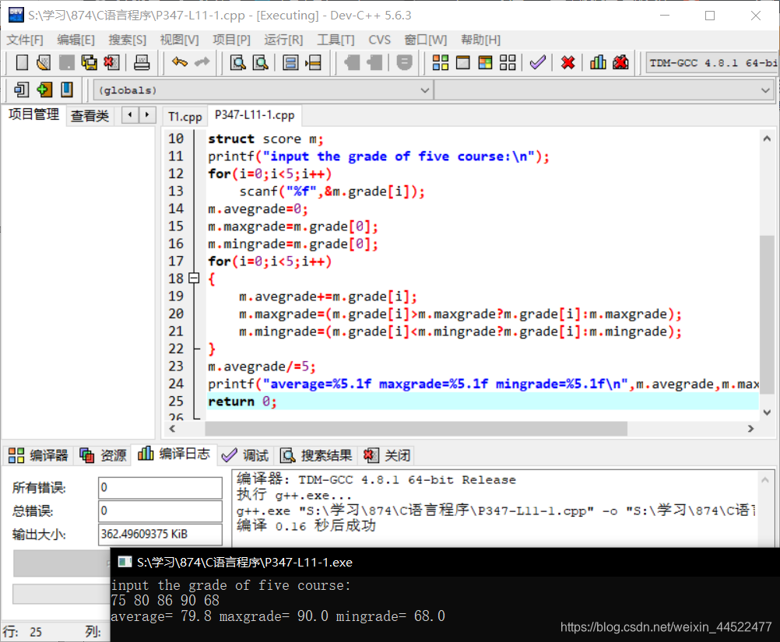Click the Save All toolbar icon
The width and height of the screenshot is (780, 642).
[90, 63]
